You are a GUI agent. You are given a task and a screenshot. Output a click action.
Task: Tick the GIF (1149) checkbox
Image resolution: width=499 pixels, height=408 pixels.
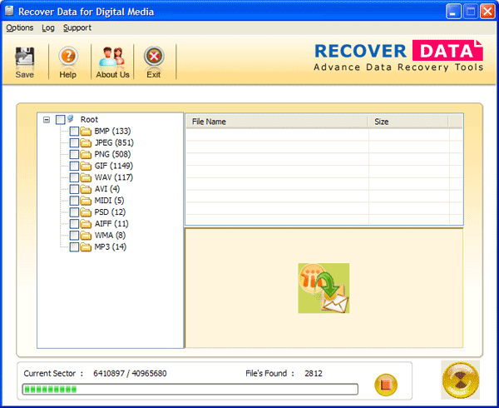(74, 166)
